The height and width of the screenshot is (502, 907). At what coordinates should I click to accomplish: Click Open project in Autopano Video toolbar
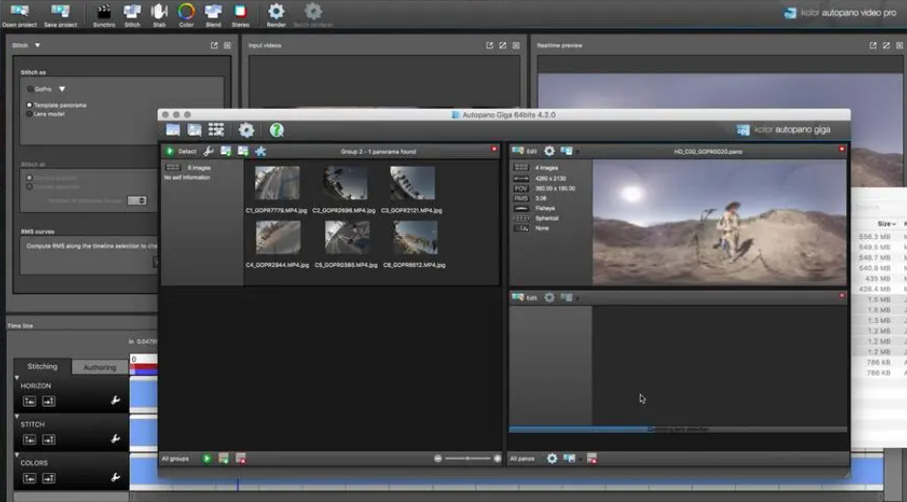pyautogui.click(x=19, y=14)
